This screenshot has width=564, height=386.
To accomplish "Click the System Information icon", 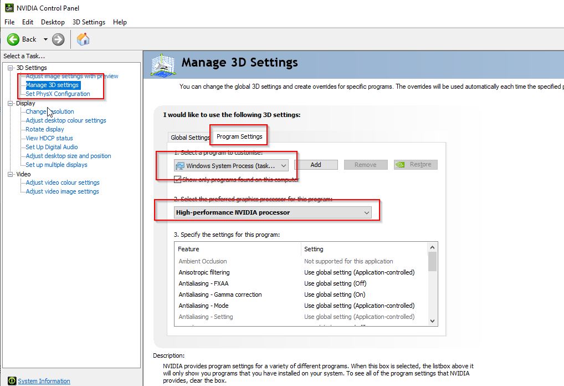I will 12,380.
